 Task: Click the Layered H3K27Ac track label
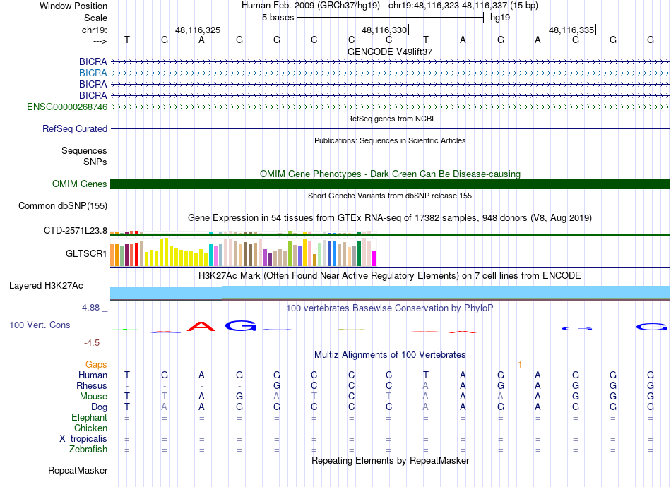click(46, 286)
